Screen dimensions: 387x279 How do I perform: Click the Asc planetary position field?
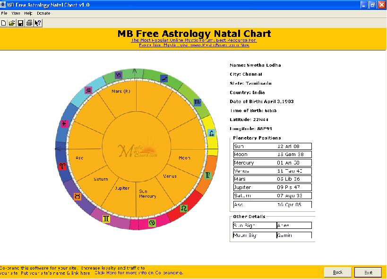coord(273,204)
